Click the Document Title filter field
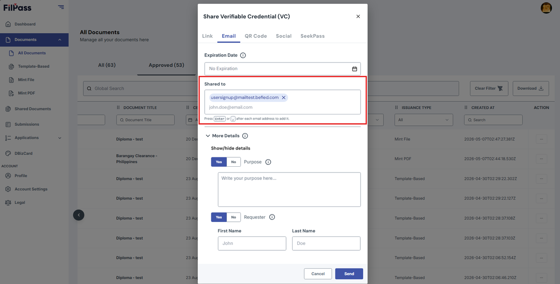Viewport: 560px width, 284px height. click(x=146, y=120)
